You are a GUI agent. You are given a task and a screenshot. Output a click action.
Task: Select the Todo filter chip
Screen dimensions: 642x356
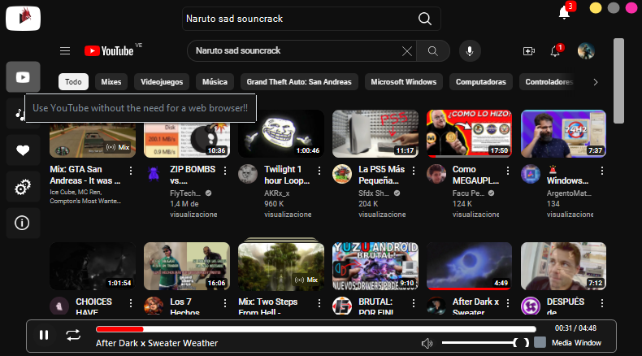73,82
